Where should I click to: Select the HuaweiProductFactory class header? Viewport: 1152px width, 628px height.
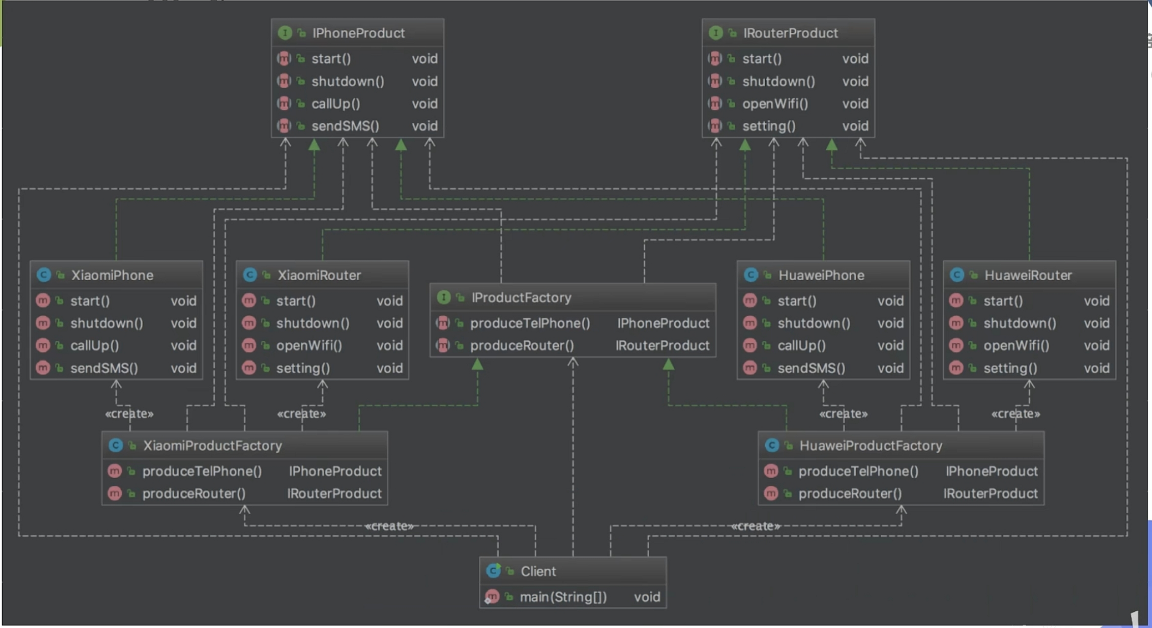pyautogui.click(x=870, y=445)
